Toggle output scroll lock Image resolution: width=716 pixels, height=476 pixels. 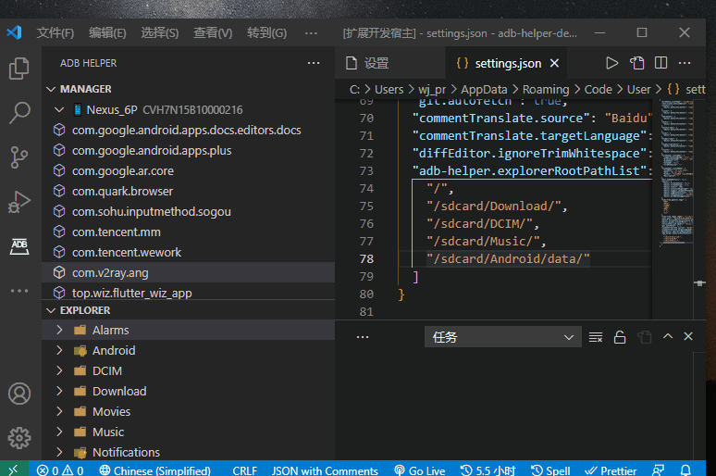click(620, 337)
